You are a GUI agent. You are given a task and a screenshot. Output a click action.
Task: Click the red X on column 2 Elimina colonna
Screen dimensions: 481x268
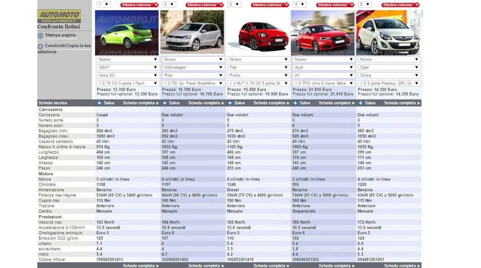[221, 5]
